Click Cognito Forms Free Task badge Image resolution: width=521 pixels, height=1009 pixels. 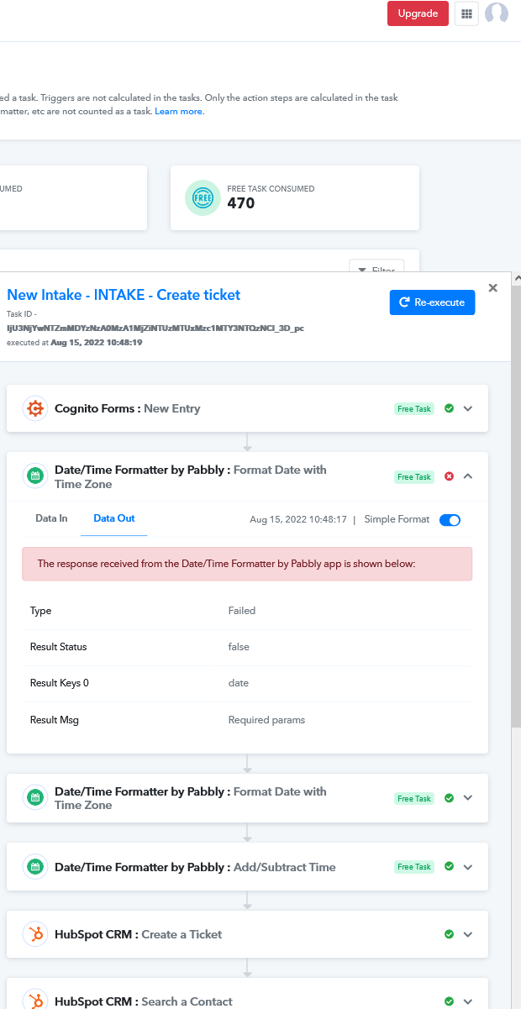(414, 409)
